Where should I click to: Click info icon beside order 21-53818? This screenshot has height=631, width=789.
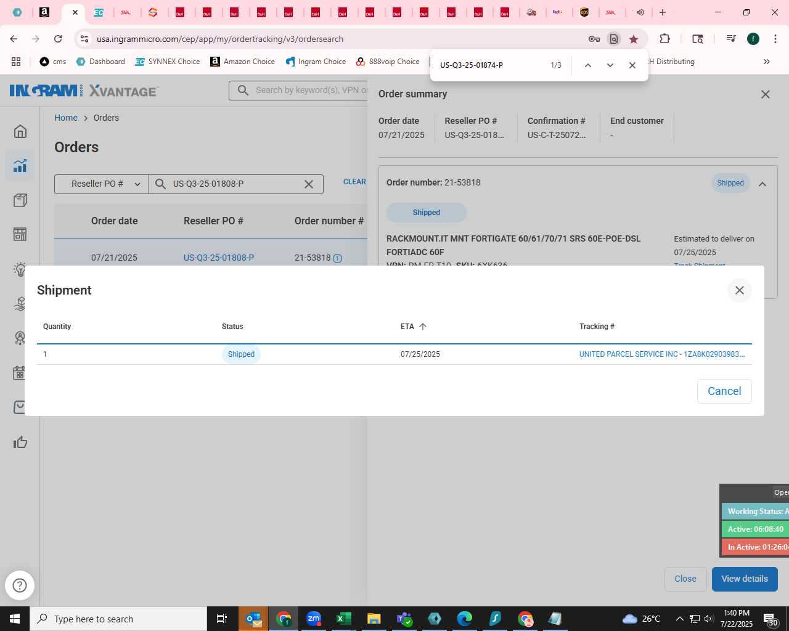point(338,258)
